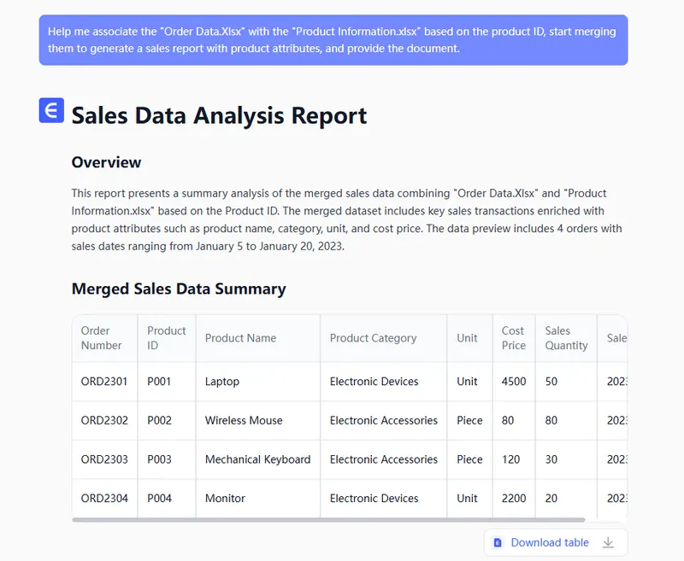Click the document icon beside Download table
Viewport: 684px width, 561px height.
[x=498, y=542]
